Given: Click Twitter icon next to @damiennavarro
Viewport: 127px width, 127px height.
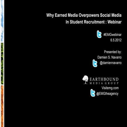Looking at the screenshot, I should pos(95,63).
